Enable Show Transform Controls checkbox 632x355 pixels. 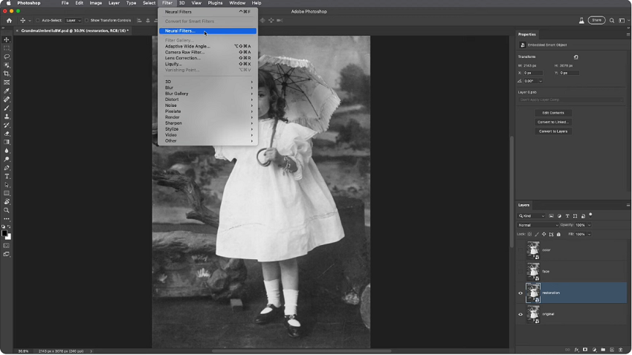(86, 21)
